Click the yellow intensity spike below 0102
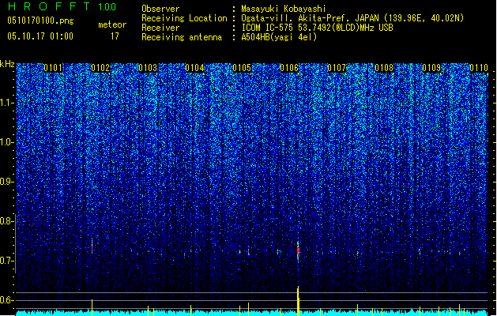The height and width of the screenshot is (316, 497). (x=92, y=307)
